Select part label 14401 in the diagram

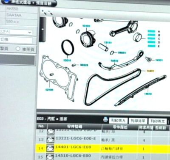[x=150, y=71]
